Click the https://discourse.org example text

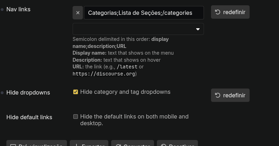[x=104, y=74]
